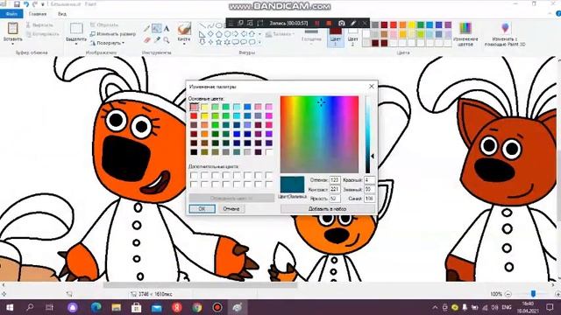The image size is (561, 315).
Task: Click the Select (Выделить) rectangle icon
Action: click(x=76, y=29)
